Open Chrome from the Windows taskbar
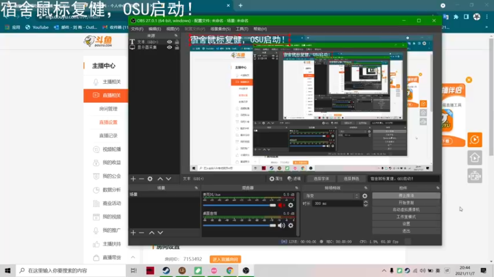 [230, 270]
